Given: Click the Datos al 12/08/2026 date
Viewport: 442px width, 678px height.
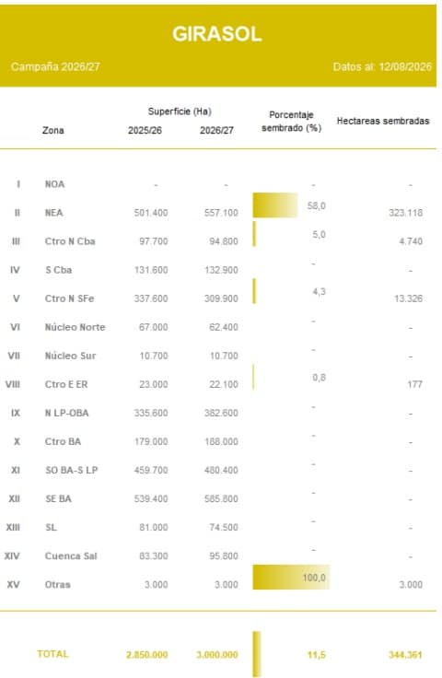Looking at the screenshot, I should click(382, 66).
